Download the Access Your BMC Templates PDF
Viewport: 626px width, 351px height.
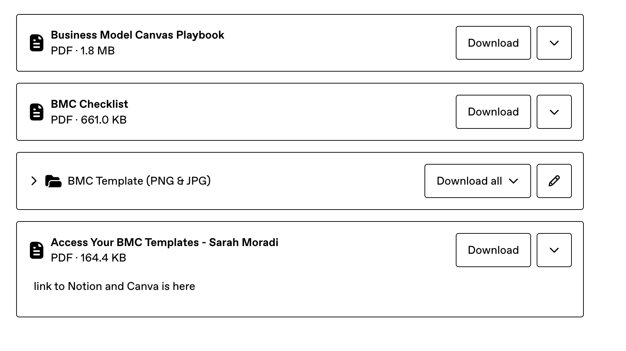point(493,250)
